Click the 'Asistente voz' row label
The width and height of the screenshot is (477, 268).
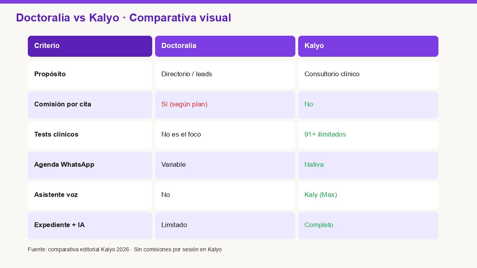[90, 195]
